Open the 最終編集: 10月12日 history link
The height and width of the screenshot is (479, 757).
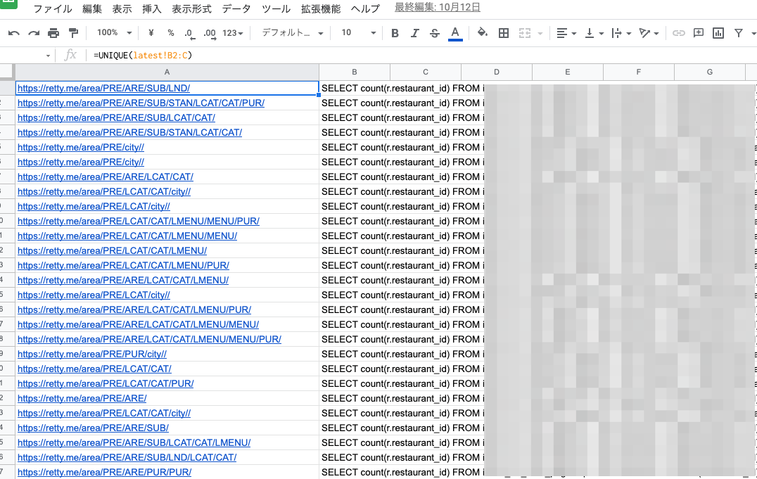point(438,8)
